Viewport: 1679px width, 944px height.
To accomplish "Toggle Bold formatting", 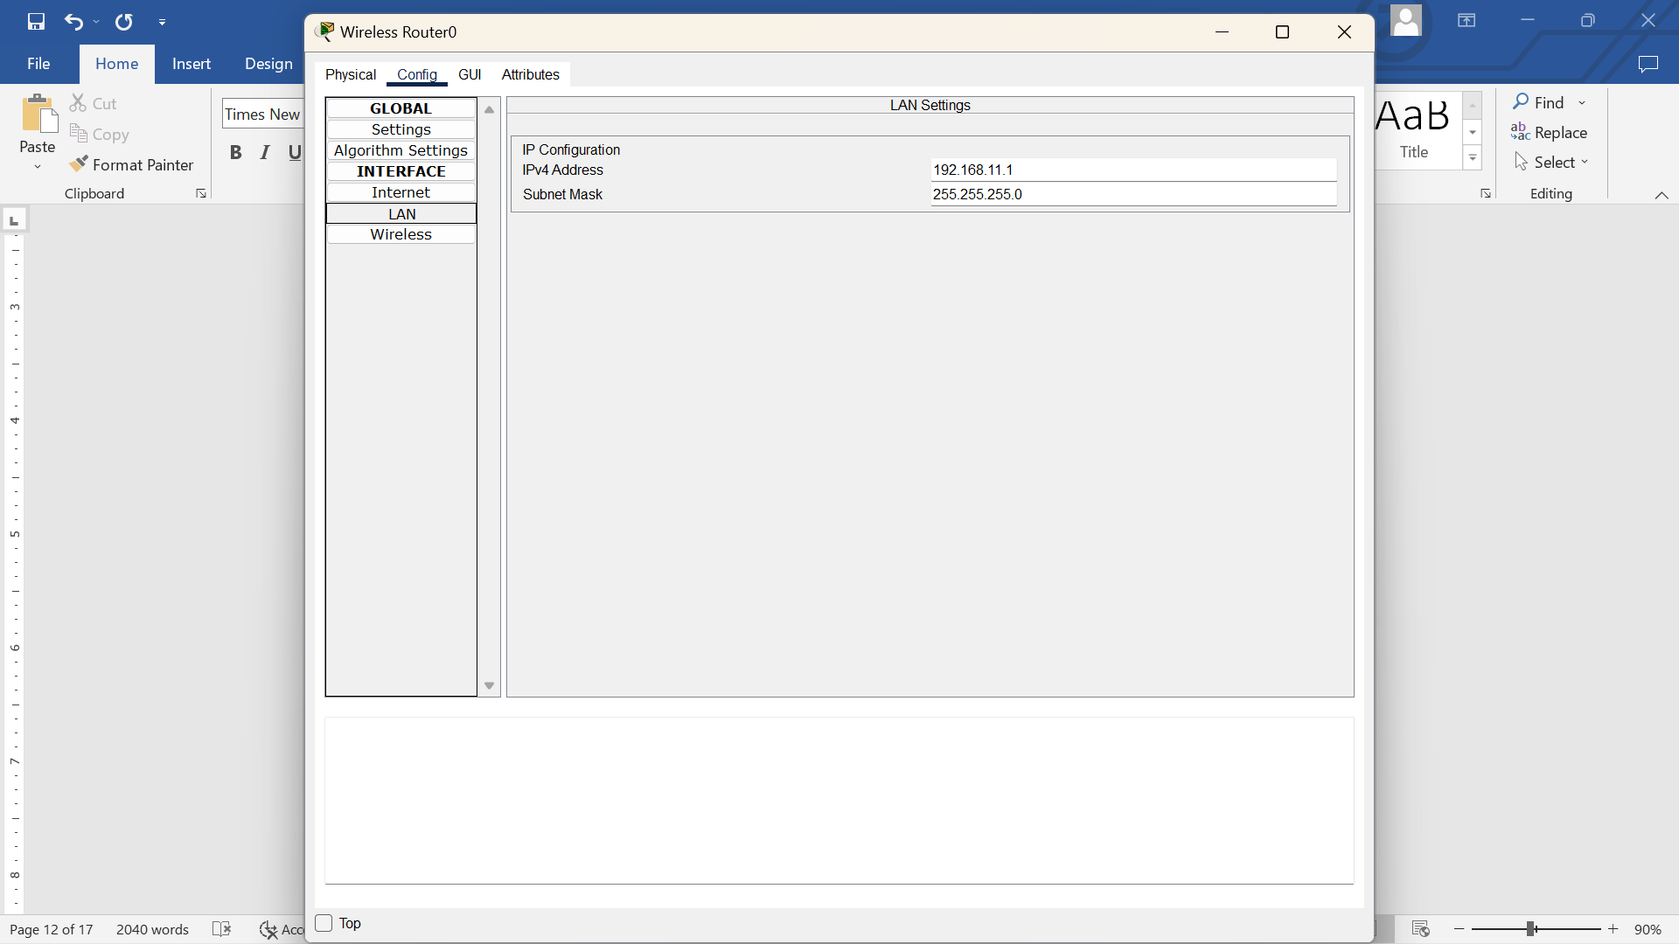I will 235,152.
